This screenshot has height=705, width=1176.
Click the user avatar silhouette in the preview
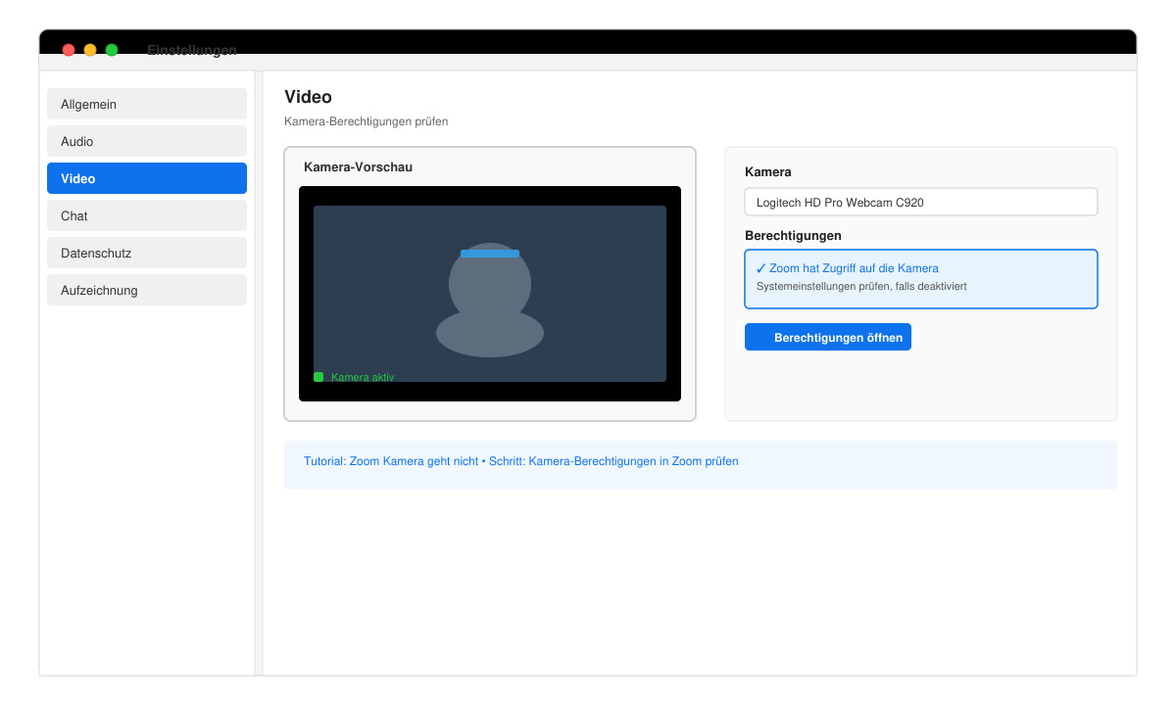(x=490, y=300)
